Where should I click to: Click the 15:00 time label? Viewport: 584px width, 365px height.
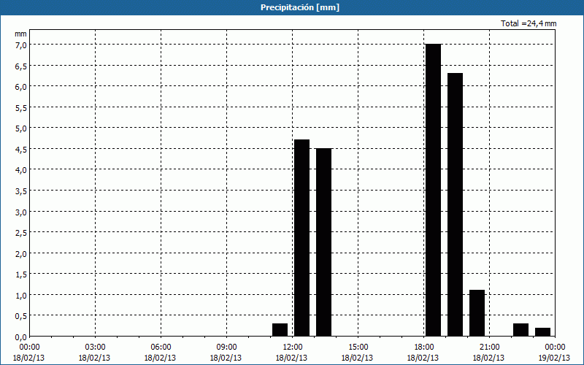click(358, 347)
